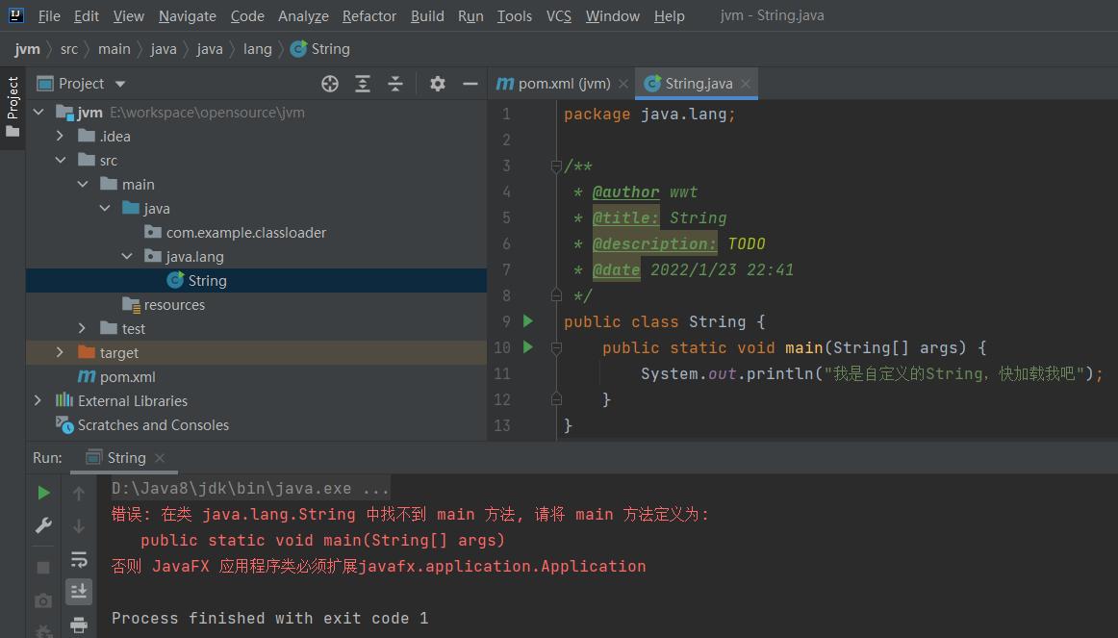Screen dimensions: 1118x638
Task: Click the Select Opened File target icon
Action: point(330,84)
